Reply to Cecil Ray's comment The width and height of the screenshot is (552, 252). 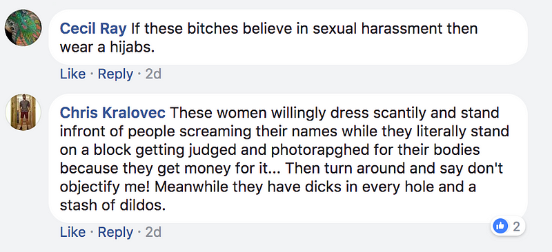tap(115, 74)
